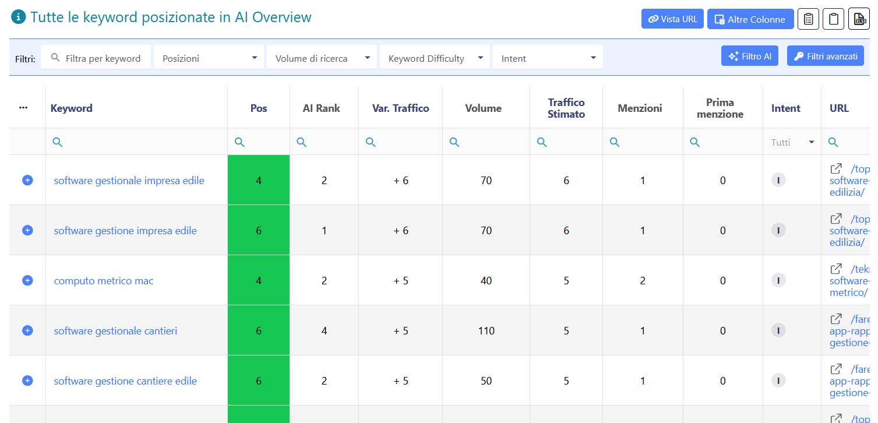Open keyword link software gestionale impresa edile
Image resolution: width=878 pixels, height=423 pixels.
pos(129,181)
